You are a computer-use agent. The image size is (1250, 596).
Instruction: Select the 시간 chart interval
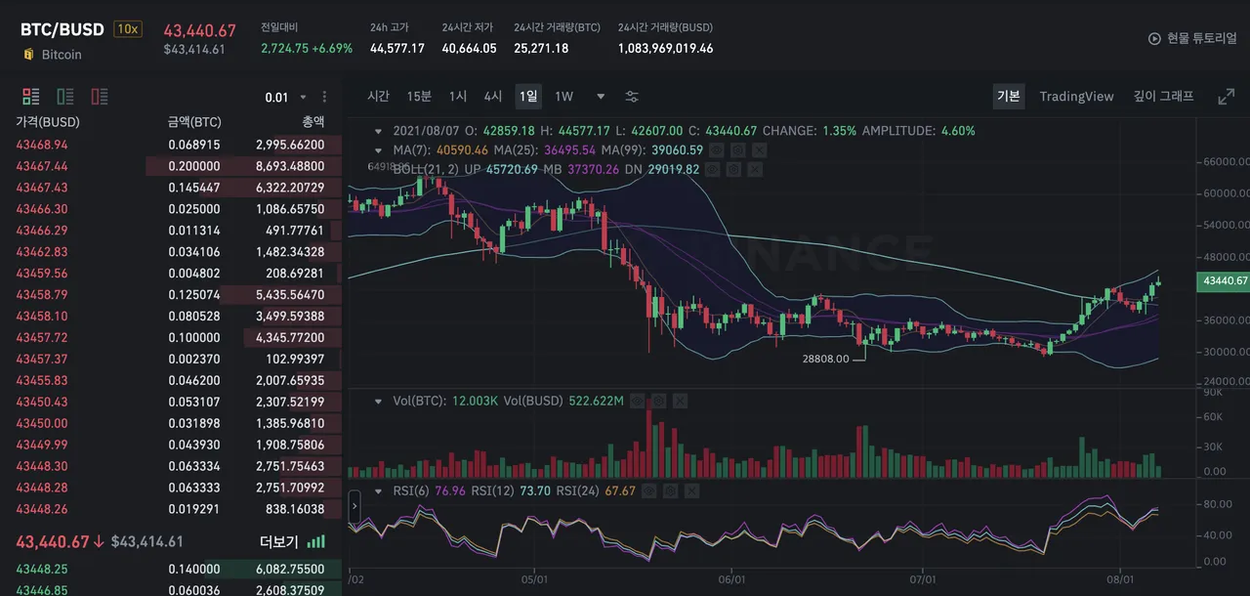point(379,97)
